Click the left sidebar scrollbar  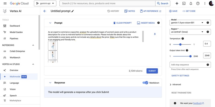click(39, 32)
